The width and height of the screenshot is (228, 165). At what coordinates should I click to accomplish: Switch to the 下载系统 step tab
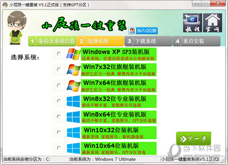(x=148, y=41)
